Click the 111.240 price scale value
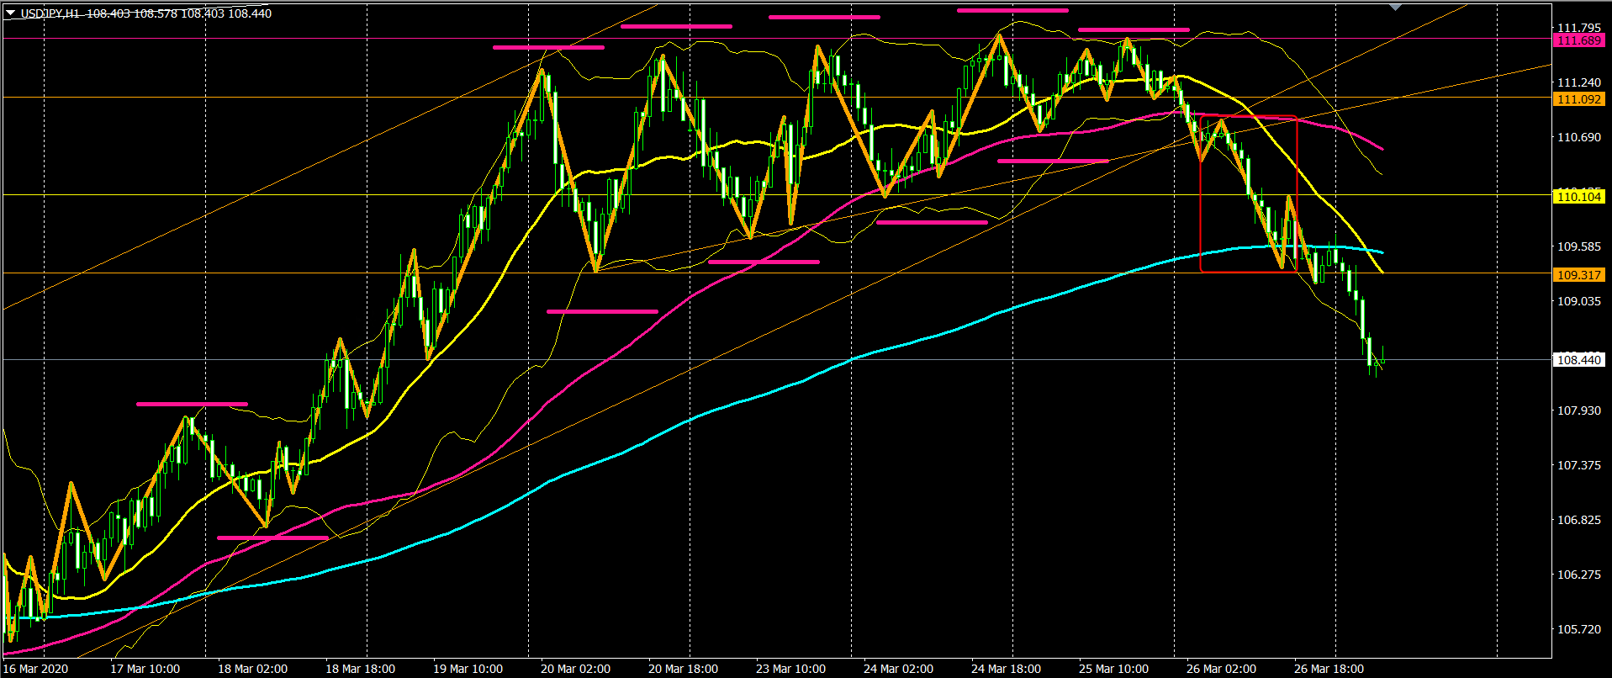Viewport: 1612px width, 678px height. pyautogui.click(x=1579, y=82)
